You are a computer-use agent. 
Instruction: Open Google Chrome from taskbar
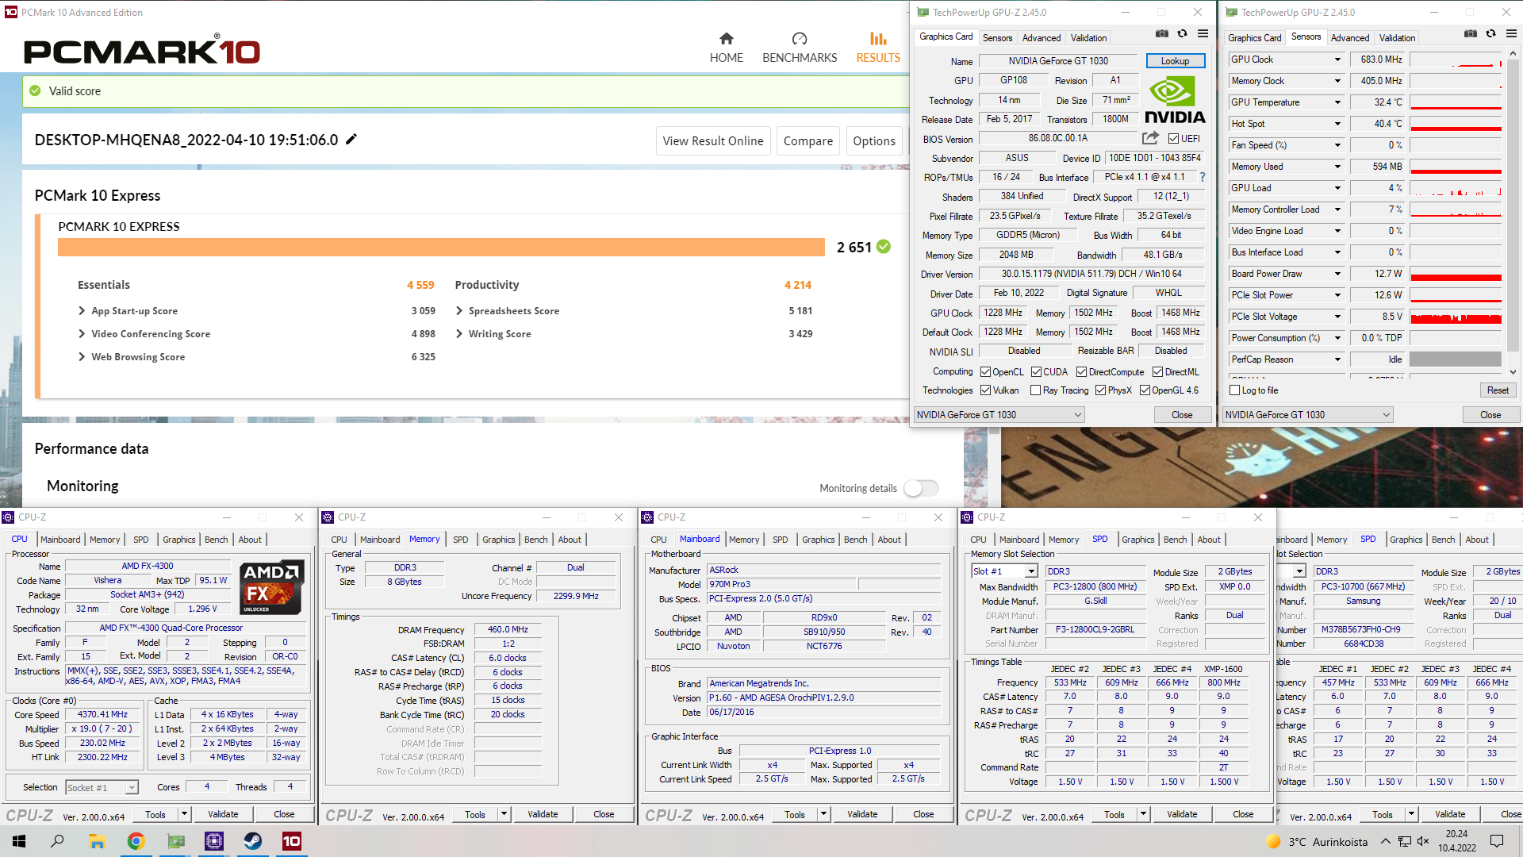pyautogui.click(x=136, y=841)
